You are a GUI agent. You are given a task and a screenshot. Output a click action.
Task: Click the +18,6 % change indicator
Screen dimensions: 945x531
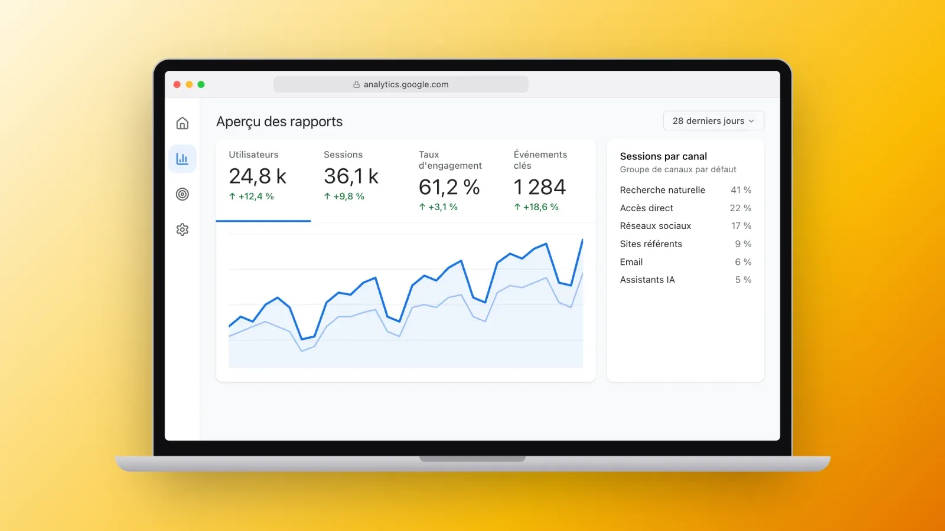pos(536,207)
